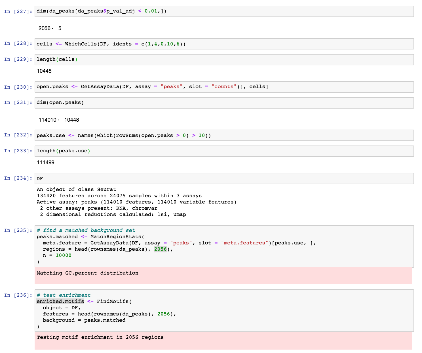This screenshot has width=422, height=353.
Task: Select the In [228] cell prompt
Action: point(18,43)
